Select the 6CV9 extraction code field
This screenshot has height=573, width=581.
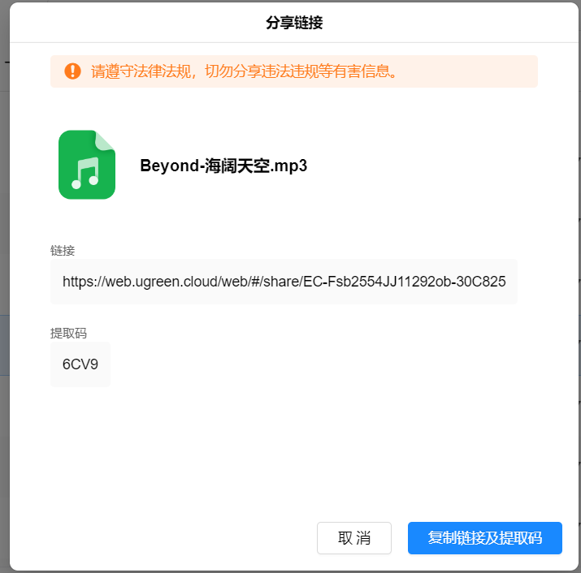[80, 364]
